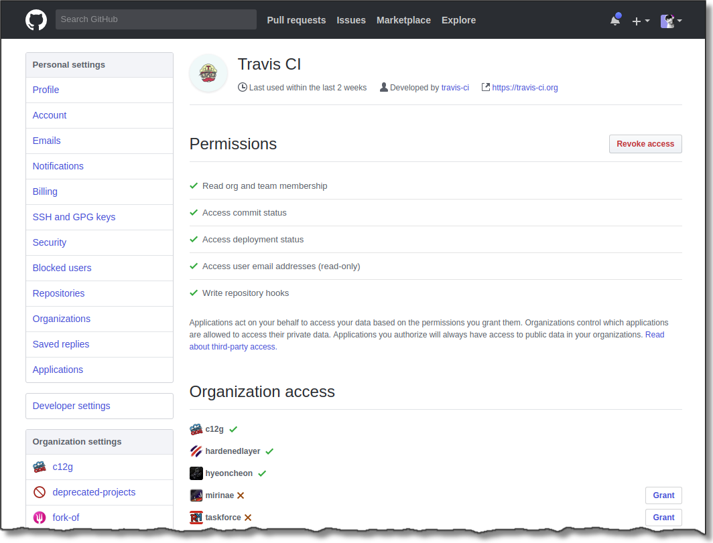Click the Travis CI app logo
The image size is (713, 543).
pyautogui.click(x=208, y=73)
